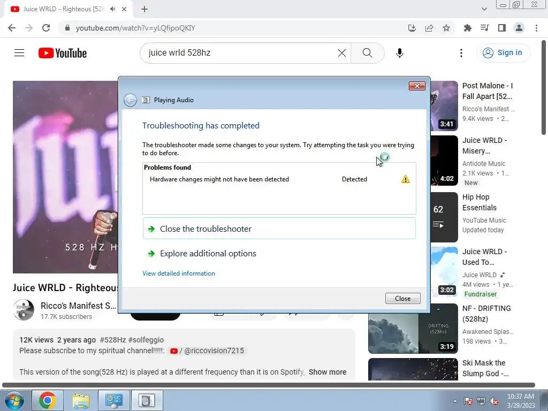Click the network tray icon

pos(481,401)
